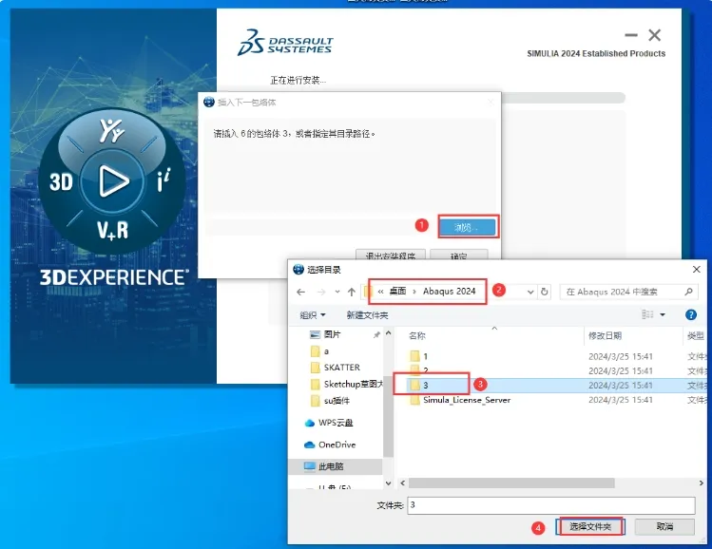The height and width of the screenshot is (549, 712).
Task: Click the search magnifier icon
Action: click(x=689, y=292)
